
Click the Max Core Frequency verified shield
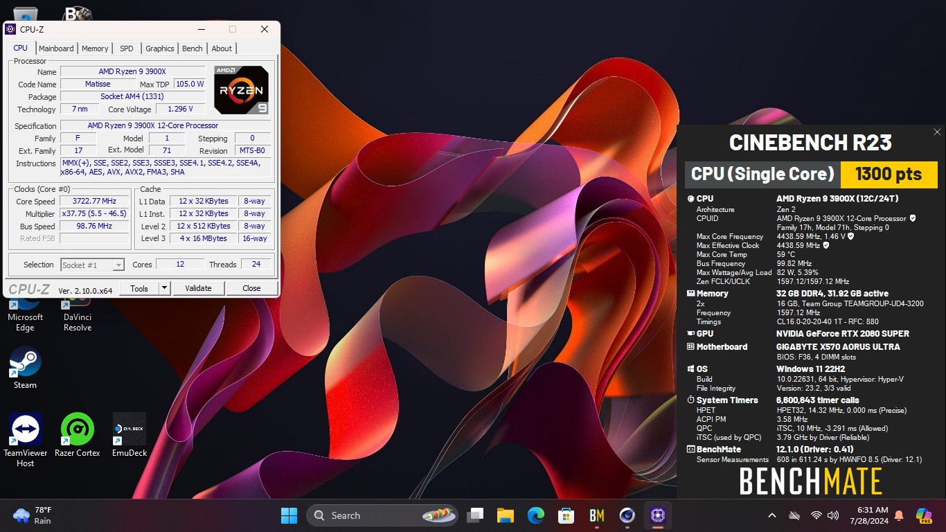pyautogui.click(x=851, y=236)
